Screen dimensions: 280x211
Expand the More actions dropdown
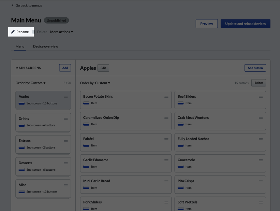pyautogui.click(x=61, y=32)
